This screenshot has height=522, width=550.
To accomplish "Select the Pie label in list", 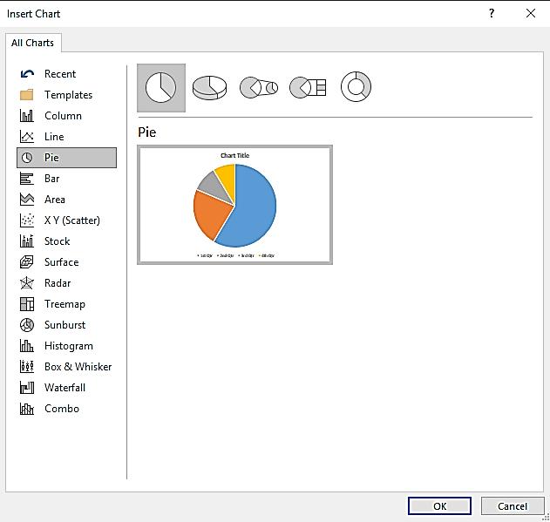I will [x=51, y=158].
